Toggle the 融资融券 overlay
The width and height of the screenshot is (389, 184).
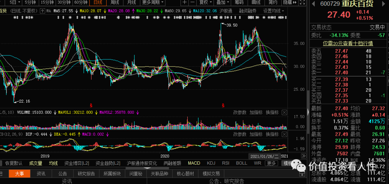click(247, 11)
